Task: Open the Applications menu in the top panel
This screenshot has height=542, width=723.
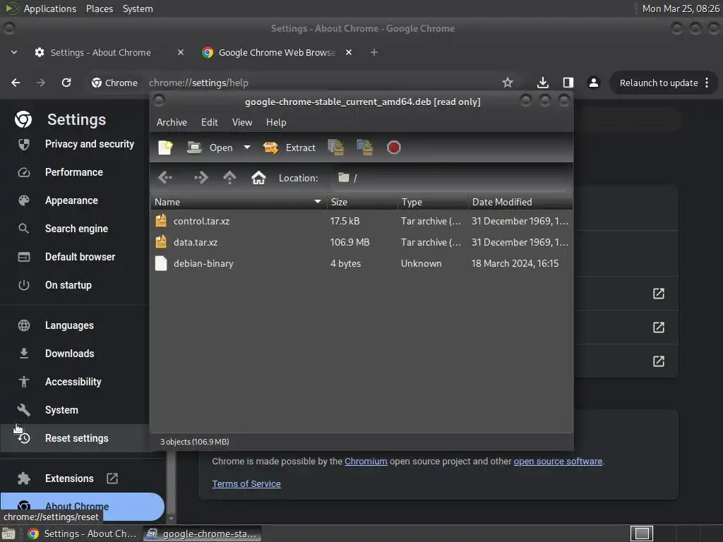Action: point(50,8)
